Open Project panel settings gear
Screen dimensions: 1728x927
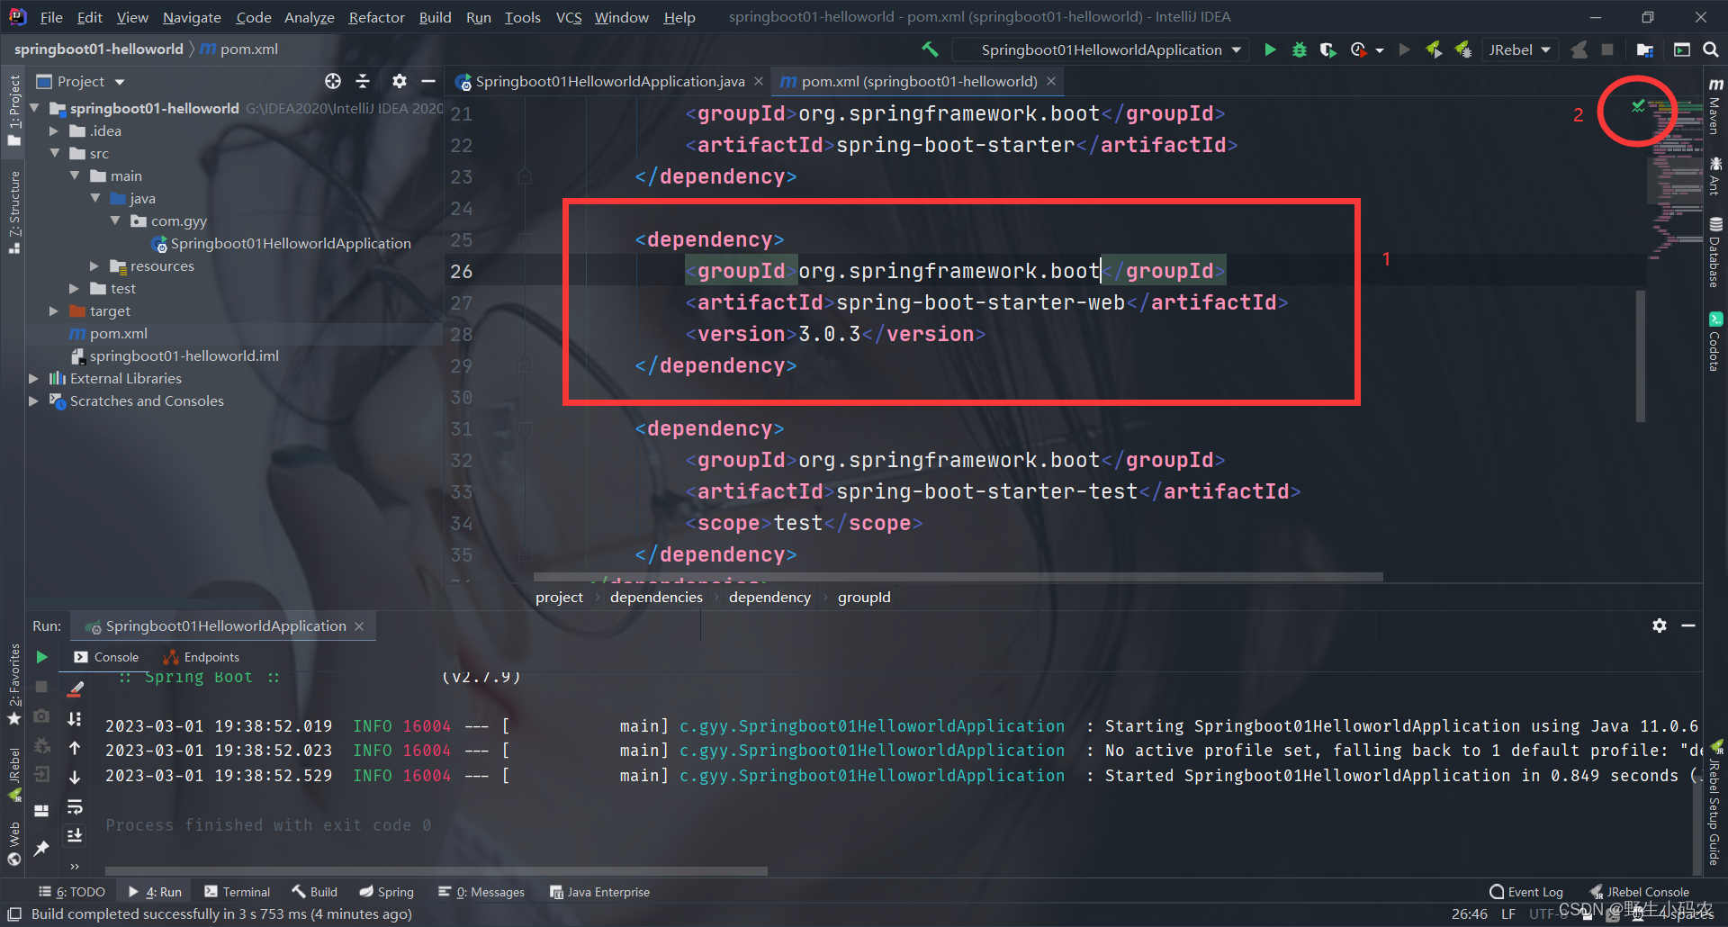400,81
